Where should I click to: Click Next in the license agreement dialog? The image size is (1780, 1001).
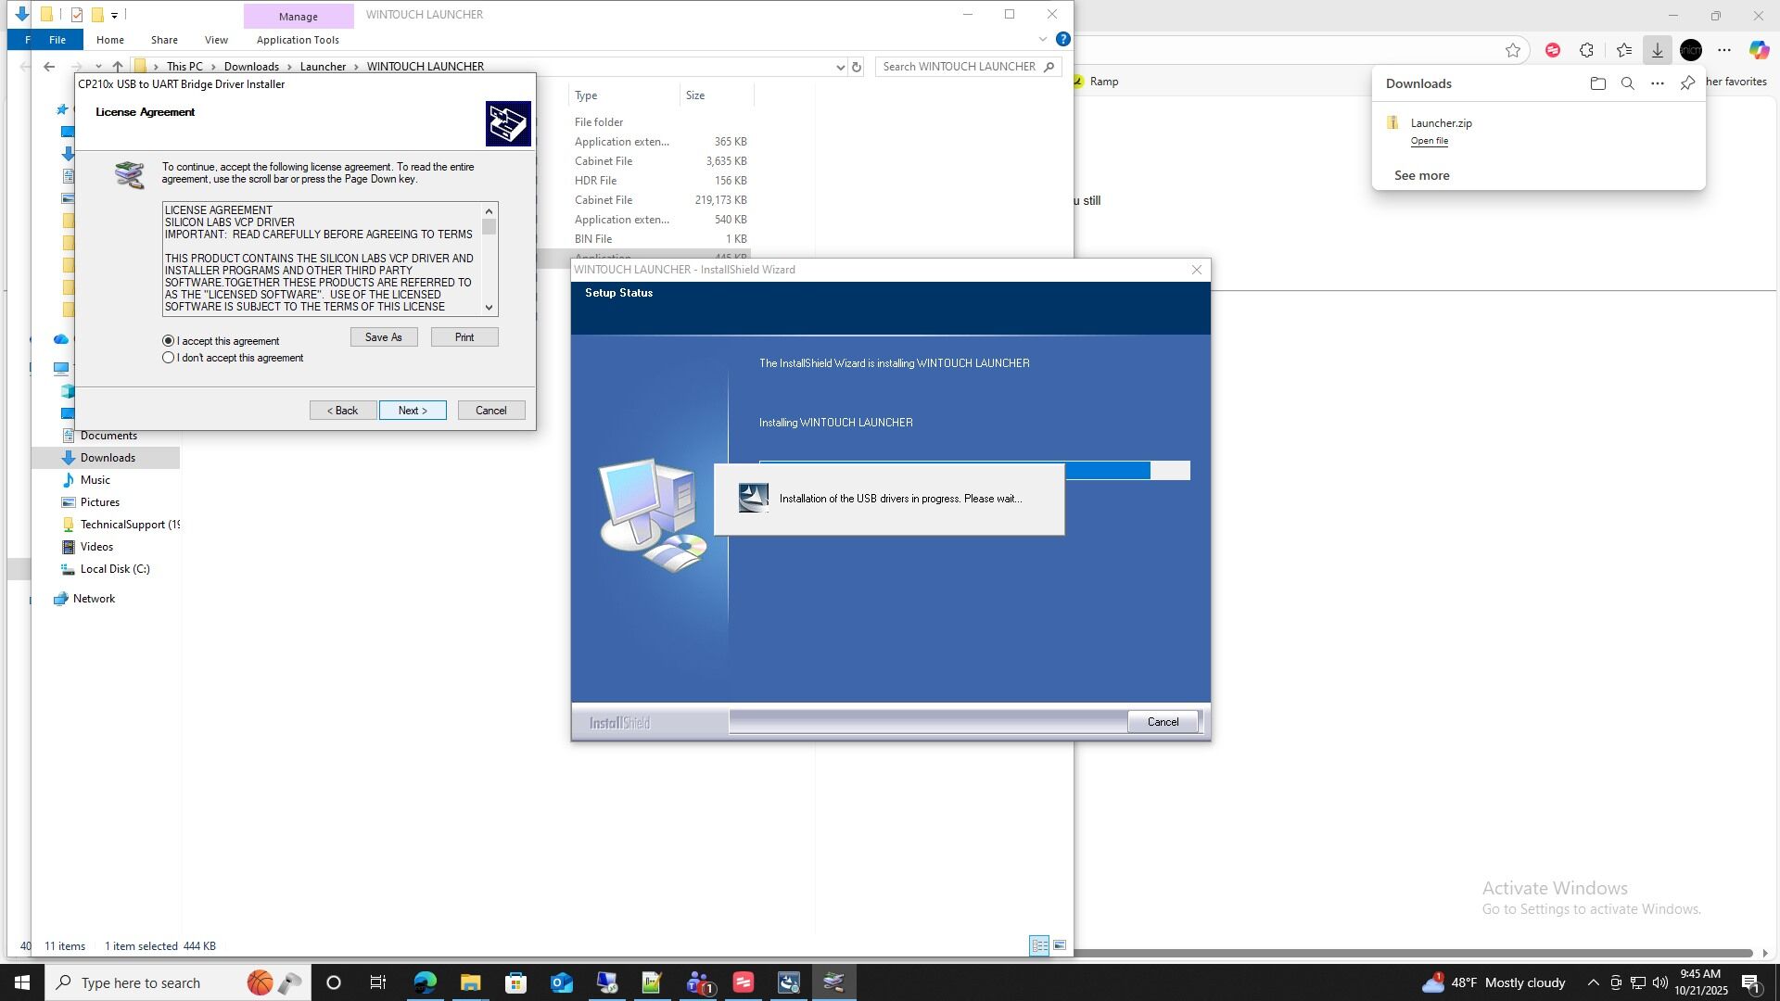tap(413, 411)
